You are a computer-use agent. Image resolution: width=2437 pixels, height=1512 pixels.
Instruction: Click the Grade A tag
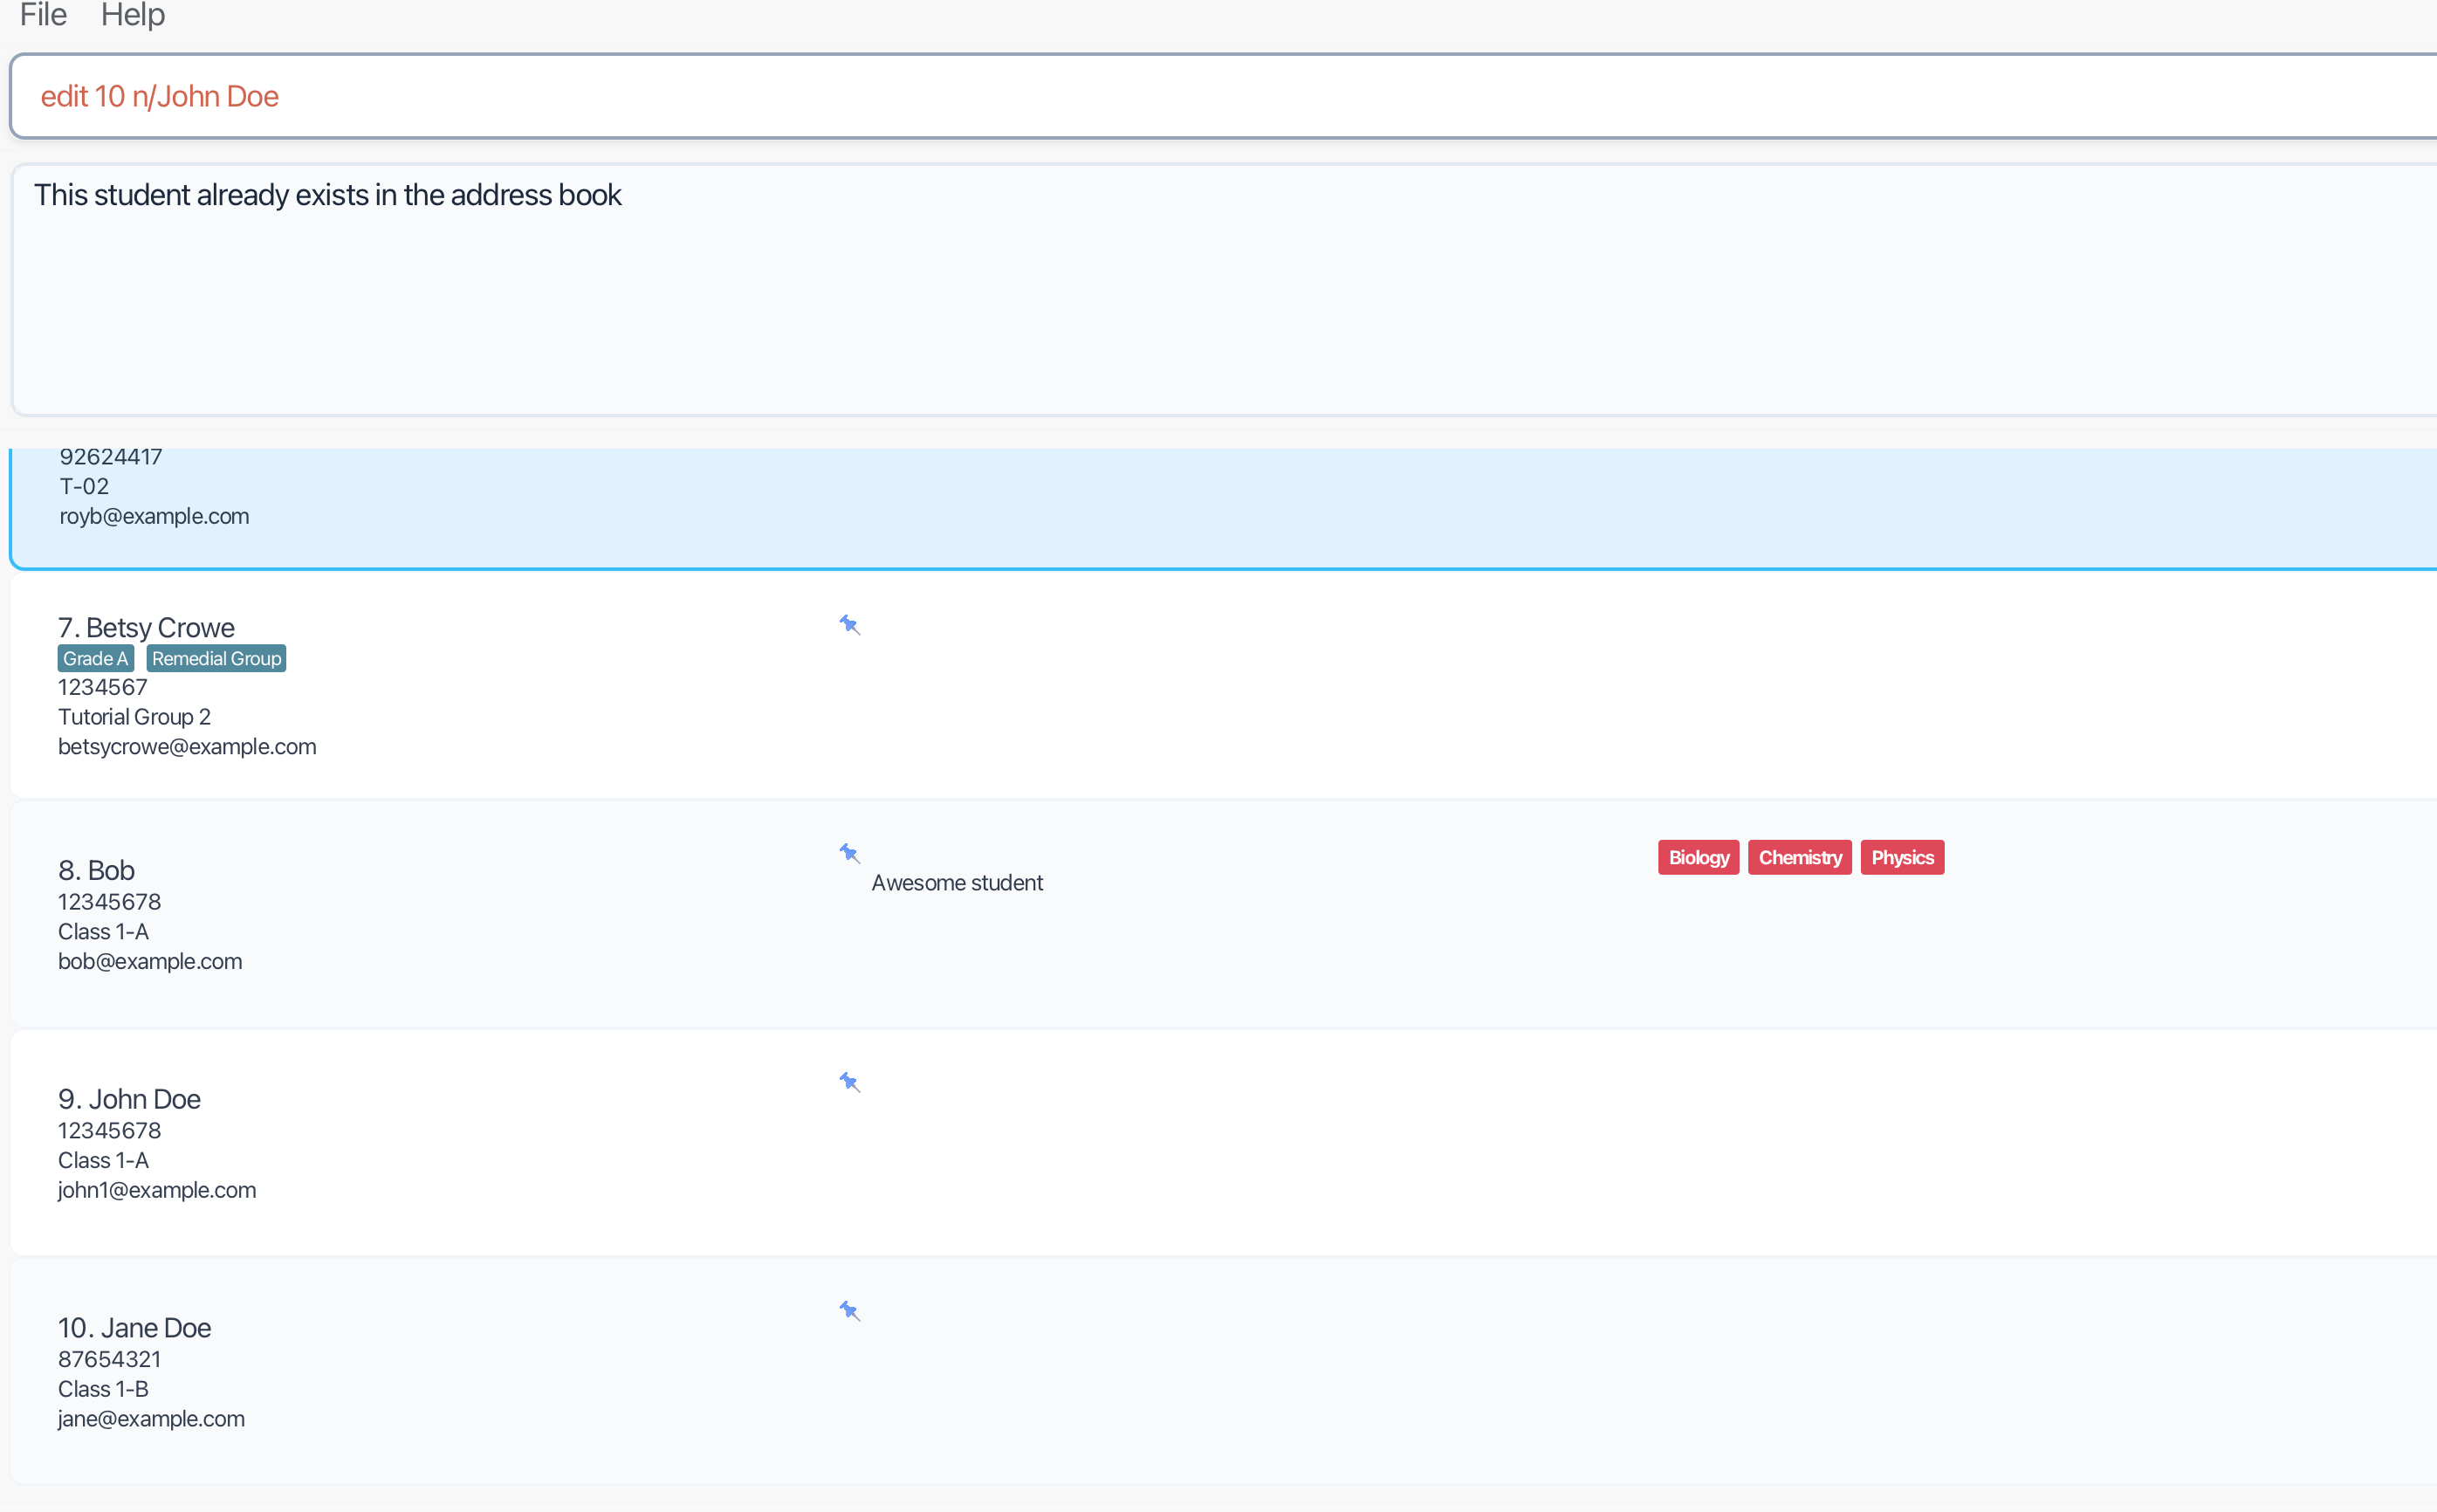tap(95, 658)
